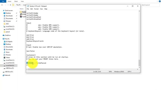Open Pictures under Quick access

point(8,21)
